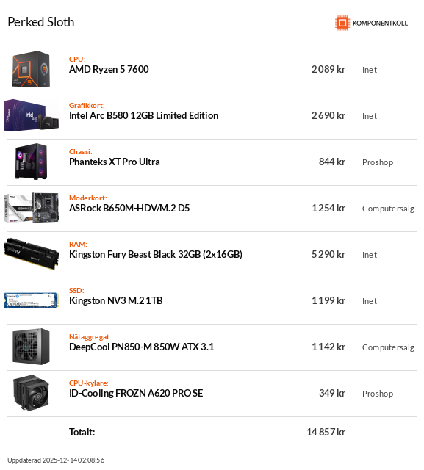The height and width of the screenshot is (470, 424).
Task: Click the ASRock motherboard product image
Action: tap(31, 208)
